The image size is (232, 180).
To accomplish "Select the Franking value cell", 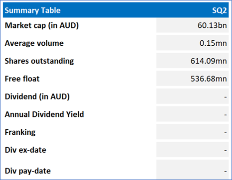I will (193, 132).
